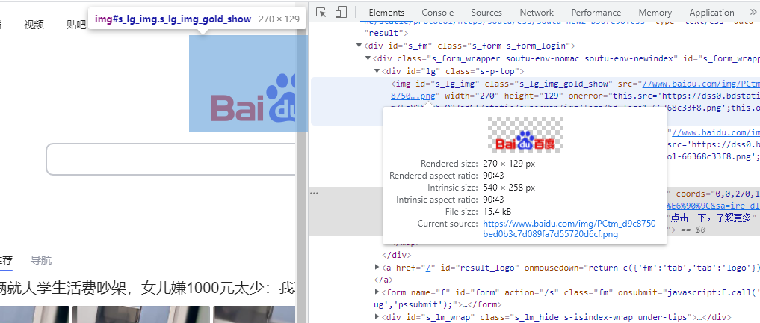Image resolution: width=760 pixels, height=323 pixels.
Task: Activate the inspect element picker icon
Action: pyautogui.click(x=321, y=13)
